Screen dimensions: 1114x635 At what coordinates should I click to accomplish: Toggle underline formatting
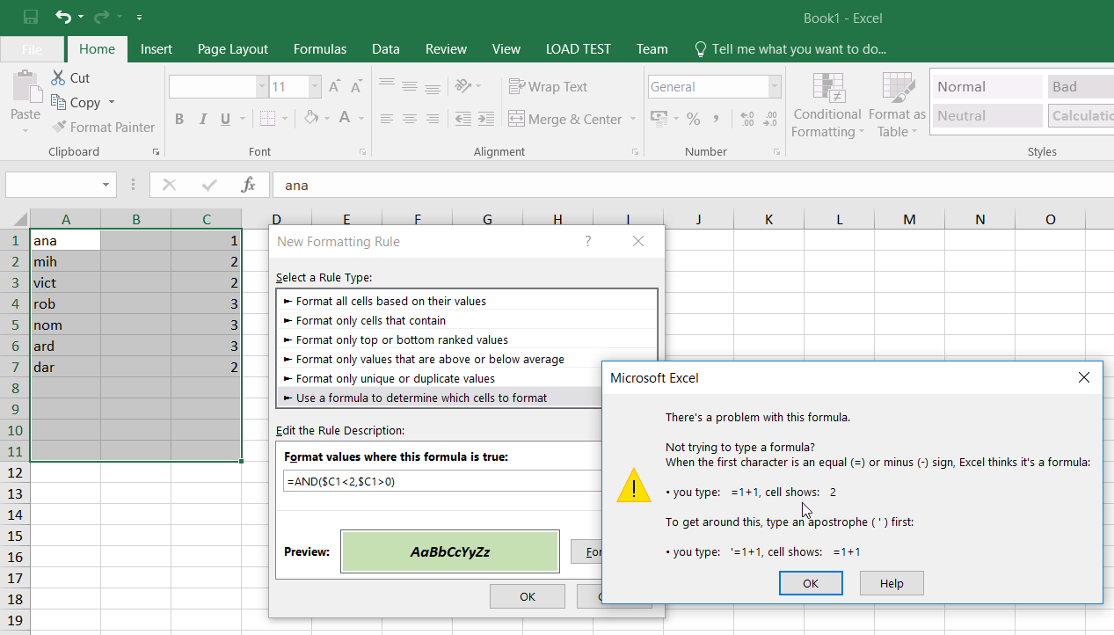click(x=227, y=119)
